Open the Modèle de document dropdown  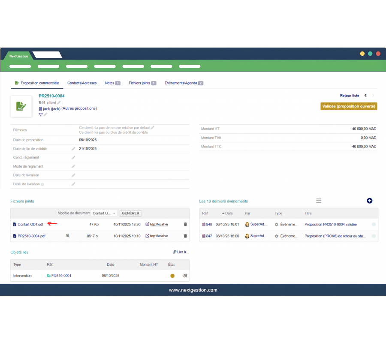pos(105,213)
